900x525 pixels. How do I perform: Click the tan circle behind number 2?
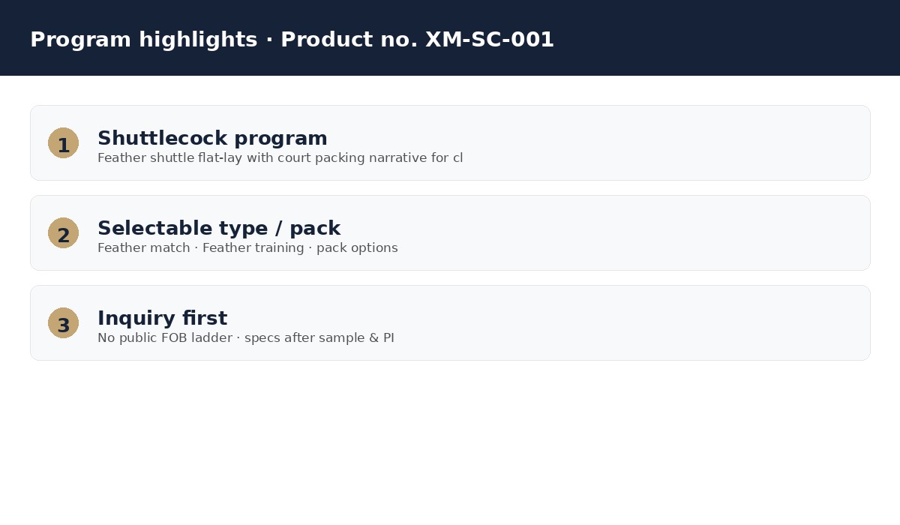click(x=63, y=232)
